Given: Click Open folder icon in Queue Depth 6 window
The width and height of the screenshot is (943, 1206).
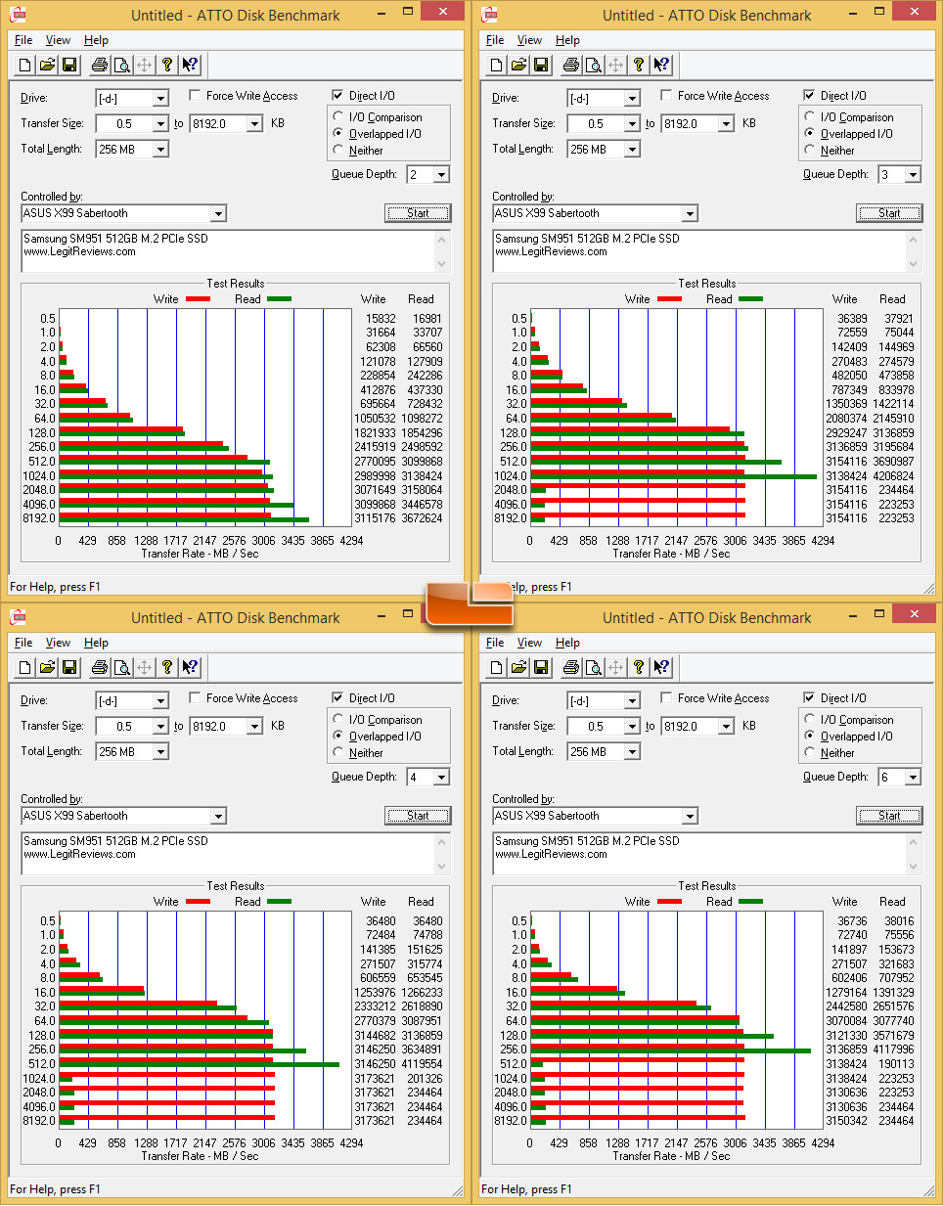Looking at the screenshot, I should (x=518, y=668).
